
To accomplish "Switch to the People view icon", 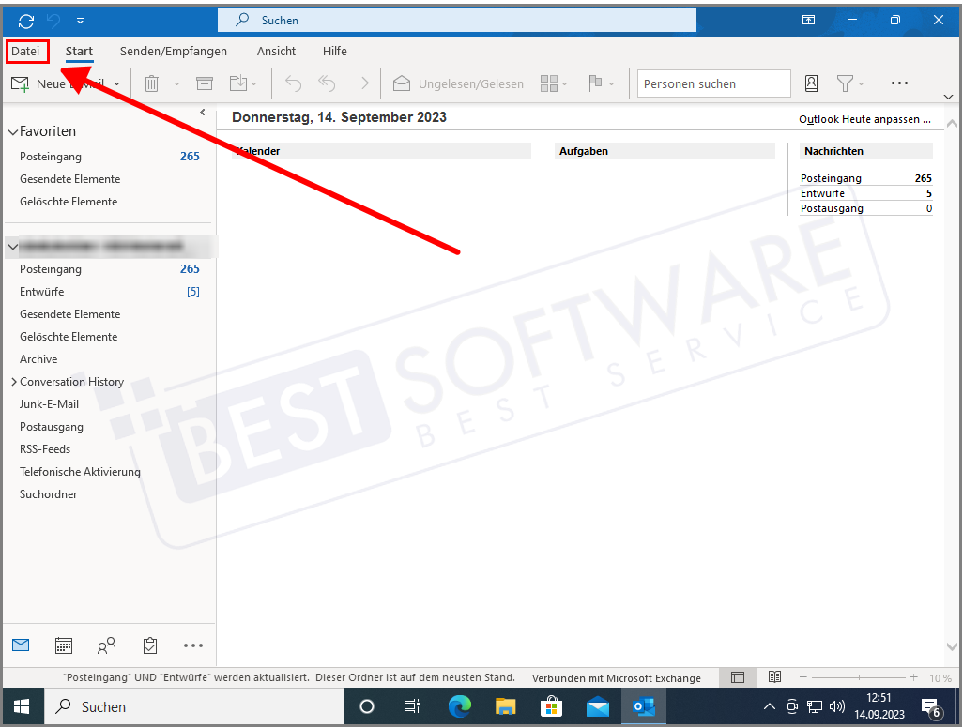I will [106, 645].
